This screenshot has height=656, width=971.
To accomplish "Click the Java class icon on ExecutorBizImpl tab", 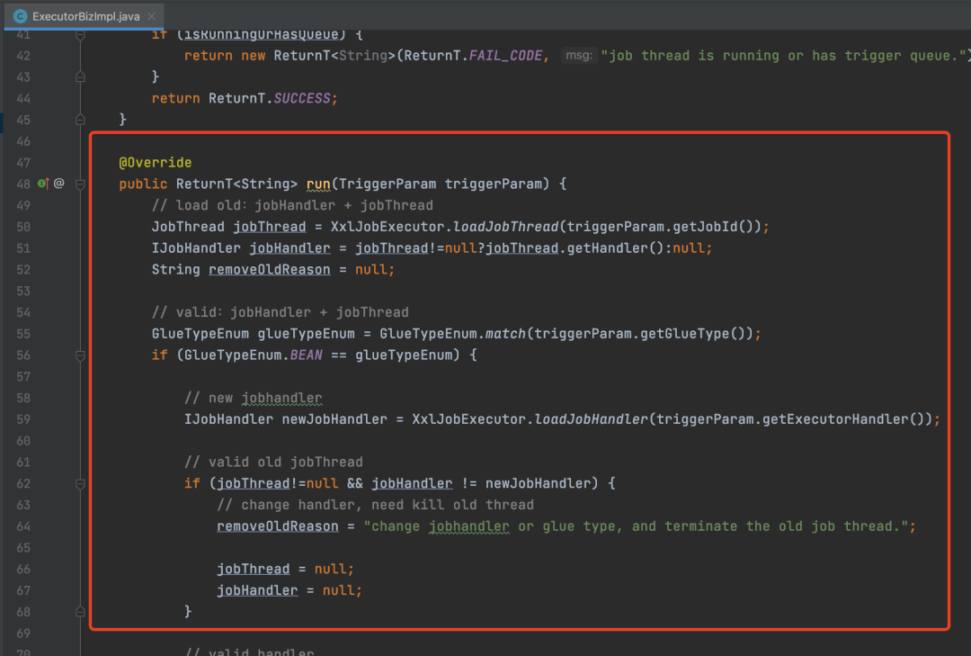I will click(x=20, y=17).
